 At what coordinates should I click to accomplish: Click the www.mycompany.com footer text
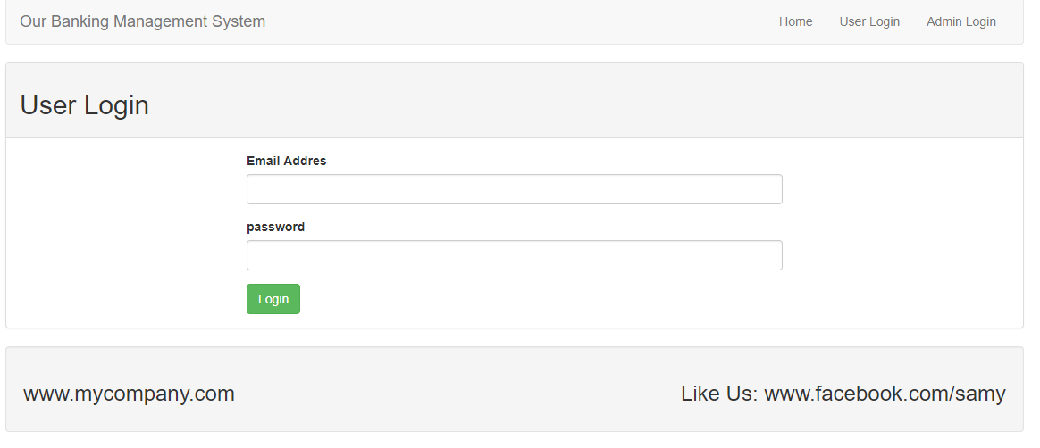pyautogui.click(x=129, y=394)
